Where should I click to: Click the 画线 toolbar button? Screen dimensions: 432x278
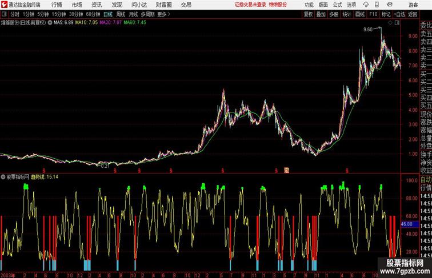(x=360, y=14)
